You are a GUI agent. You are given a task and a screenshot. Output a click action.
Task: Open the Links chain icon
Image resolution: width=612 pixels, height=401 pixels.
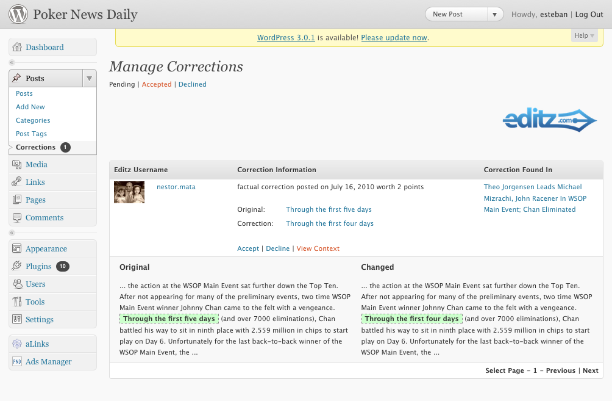pos(17,182)
